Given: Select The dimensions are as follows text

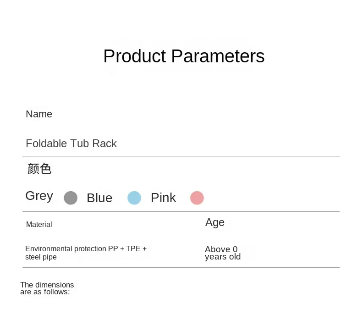Looking at the screenshot, I should pos(47,288).
